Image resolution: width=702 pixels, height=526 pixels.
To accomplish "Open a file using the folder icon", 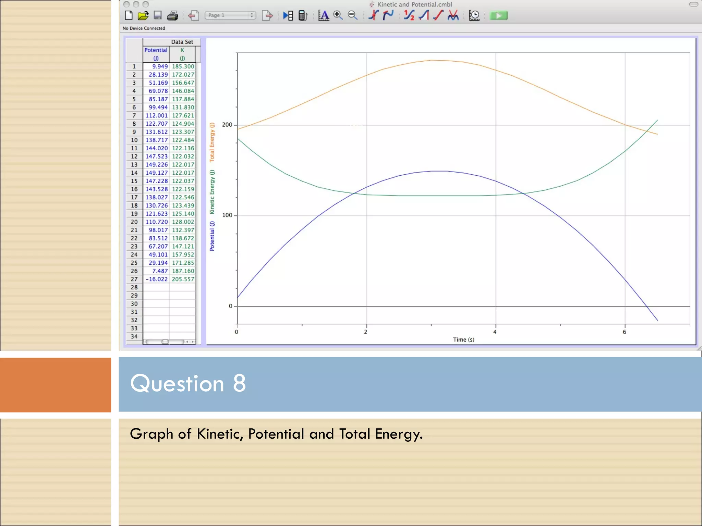I will [x=143, y=15].
